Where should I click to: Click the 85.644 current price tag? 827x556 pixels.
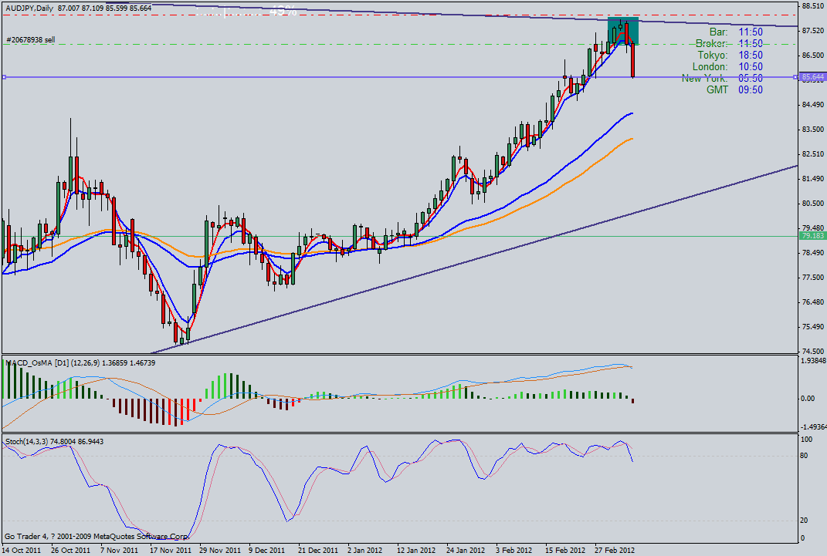[812, 77]
